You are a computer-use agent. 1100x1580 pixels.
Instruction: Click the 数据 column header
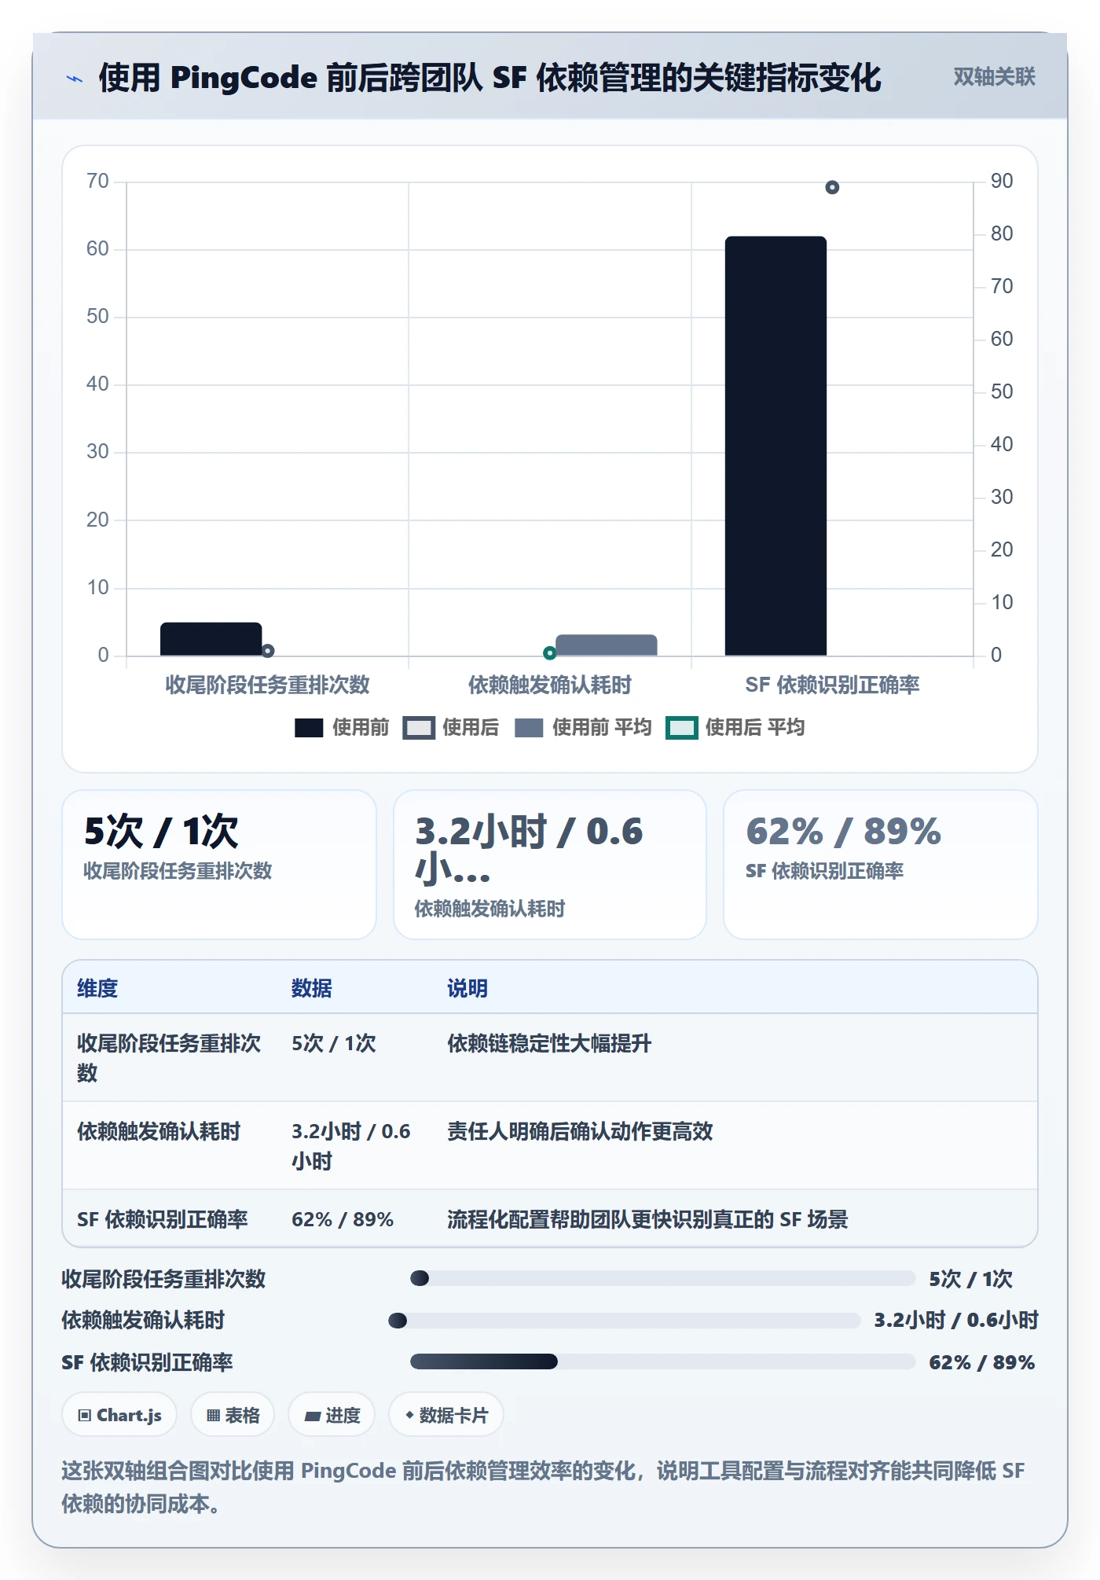pos(311,988)
